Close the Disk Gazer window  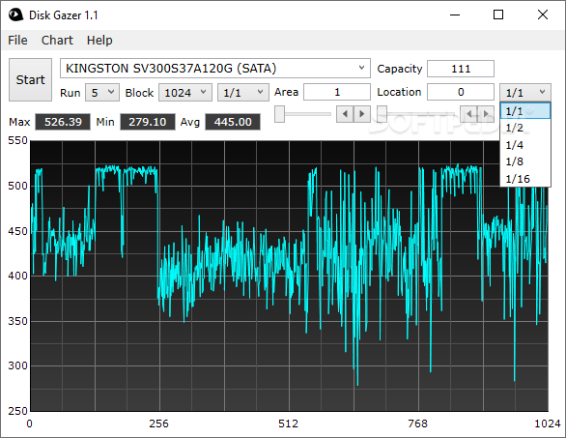pos(543,15)
